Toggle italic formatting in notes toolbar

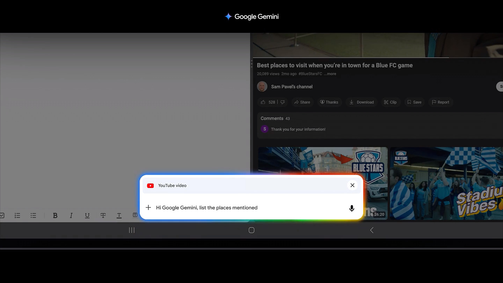(71, 216)
